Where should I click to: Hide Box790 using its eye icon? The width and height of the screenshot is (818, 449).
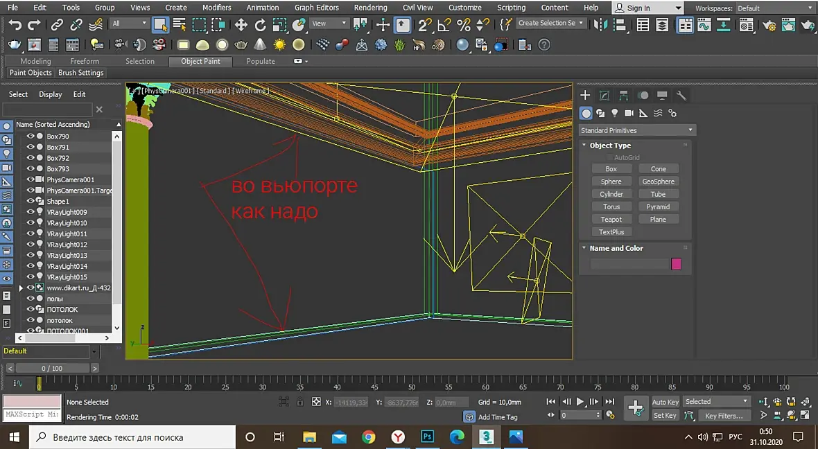click(x=31, y=137)
